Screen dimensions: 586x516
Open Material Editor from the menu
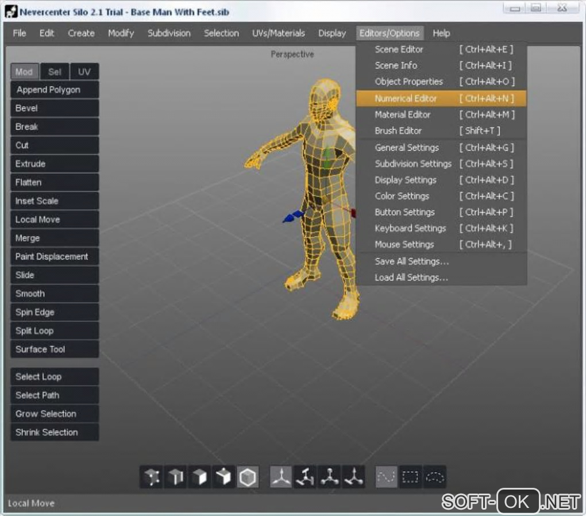(x=441, y=115)
